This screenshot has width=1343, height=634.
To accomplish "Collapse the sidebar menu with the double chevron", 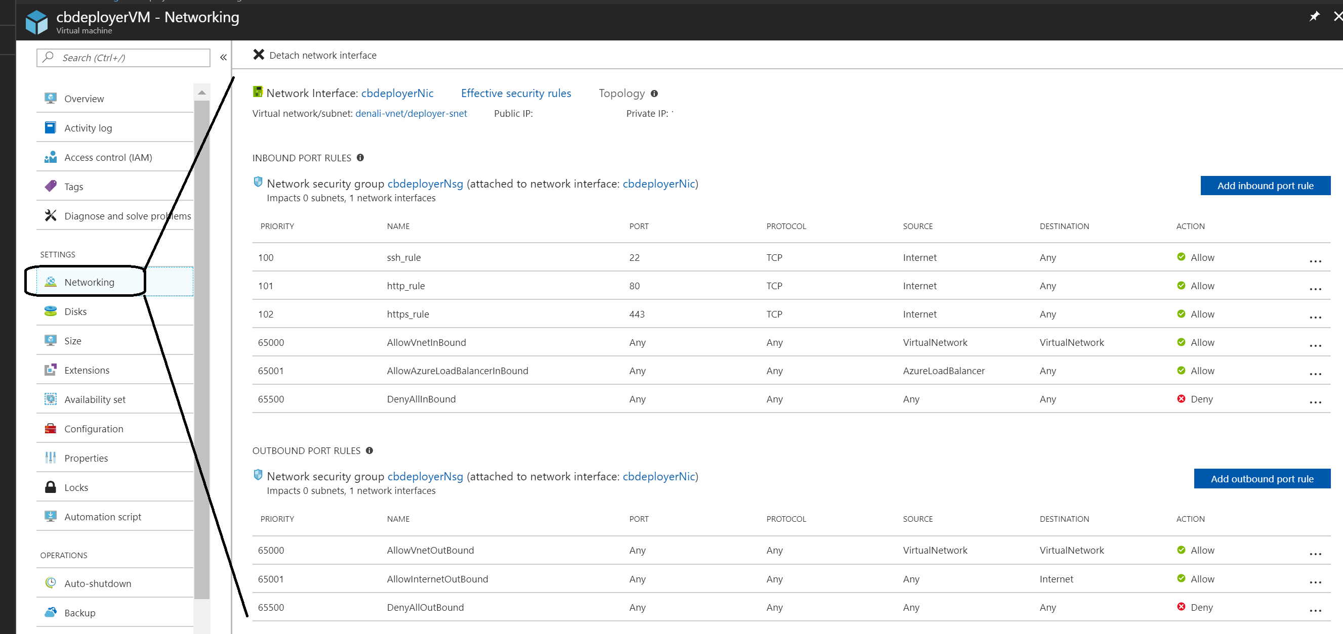I will [223, 57].
